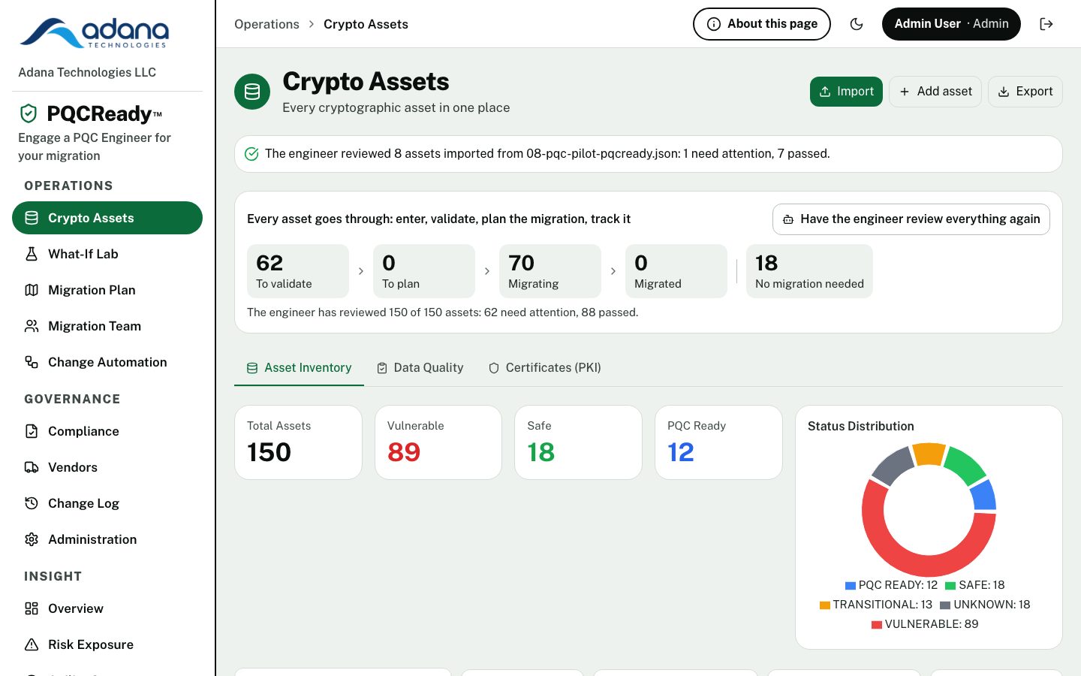
Task: Export the crypto assets list
Action: [x=1025, y=92]
